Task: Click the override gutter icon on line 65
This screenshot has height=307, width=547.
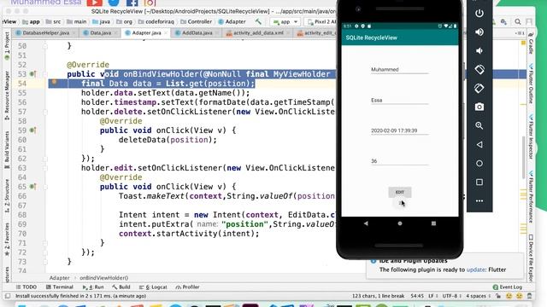Action: (32, 187)
